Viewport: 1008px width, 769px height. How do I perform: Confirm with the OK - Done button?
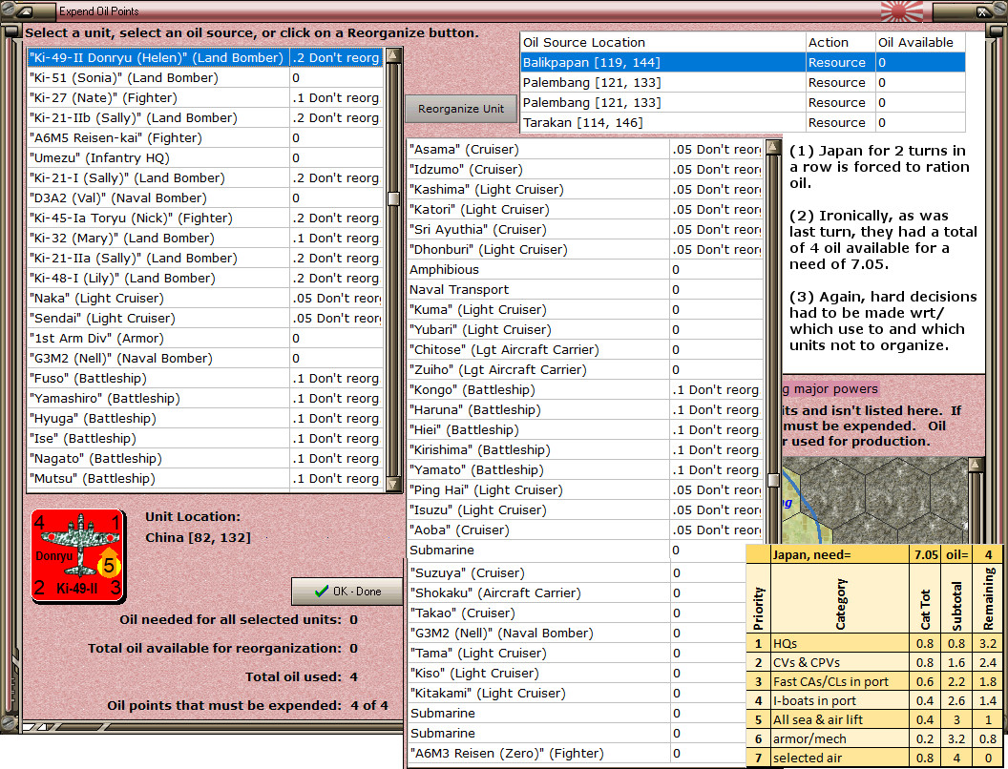pyautogui.click(x=347, y=591)
